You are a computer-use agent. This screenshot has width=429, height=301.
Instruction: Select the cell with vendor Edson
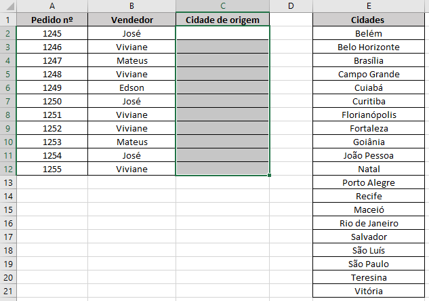[131, 87]
